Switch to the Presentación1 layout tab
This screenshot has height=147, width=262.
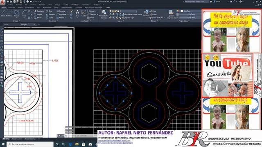[17, 139]
